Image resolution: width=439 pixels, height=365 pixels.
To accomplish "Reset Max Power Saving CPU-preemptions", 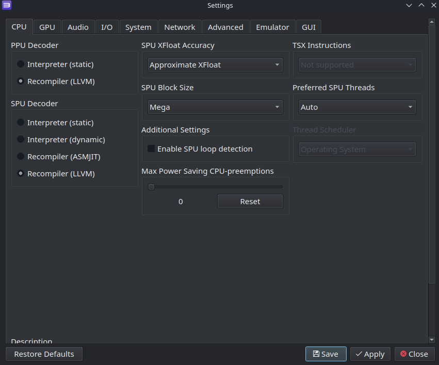I will coord(250,202).
